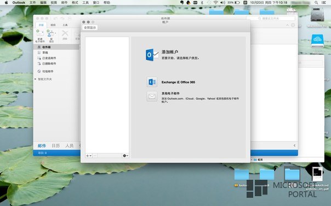The image size is (331, 206).
Task: Click the remove account minus button
Action: click(x=95, y=156)
